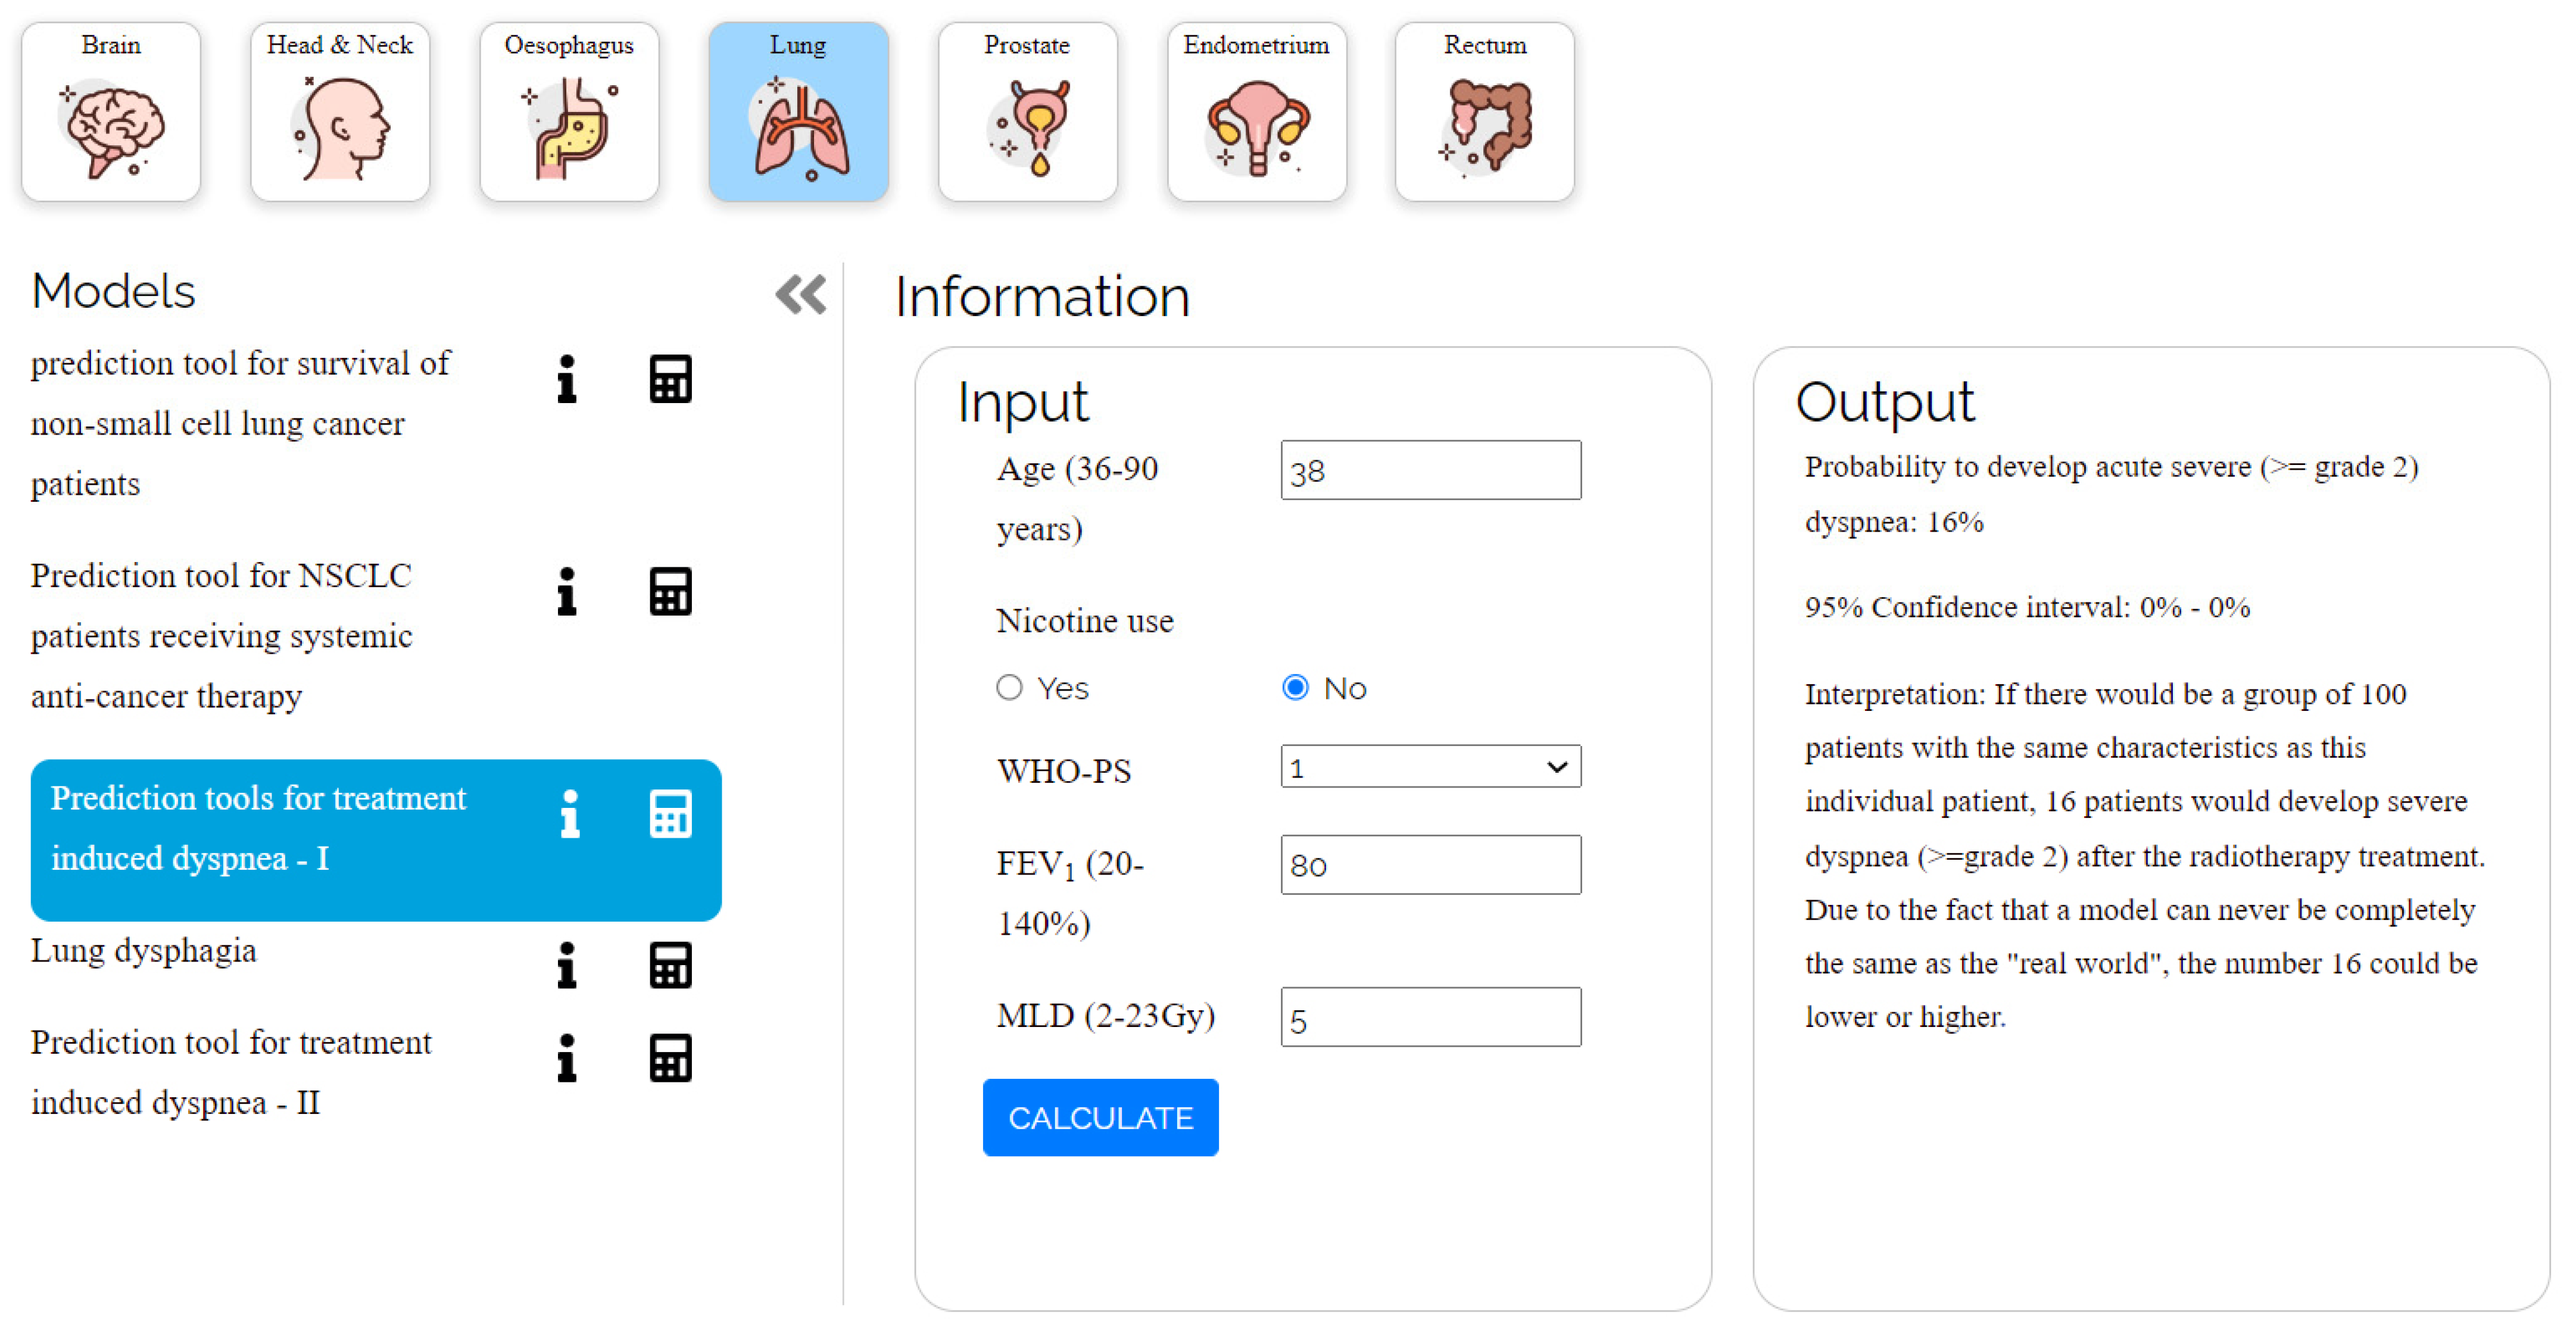
Task: Click info icon of selected dyspnea - I model
Action: point(570,814)
